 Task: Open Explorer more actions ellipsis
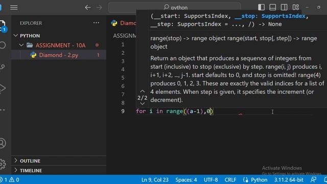pos(96,22)
